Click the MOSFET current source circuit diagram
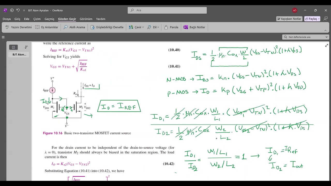The height and width of the screenshot is (186, 331). point(67,102)
